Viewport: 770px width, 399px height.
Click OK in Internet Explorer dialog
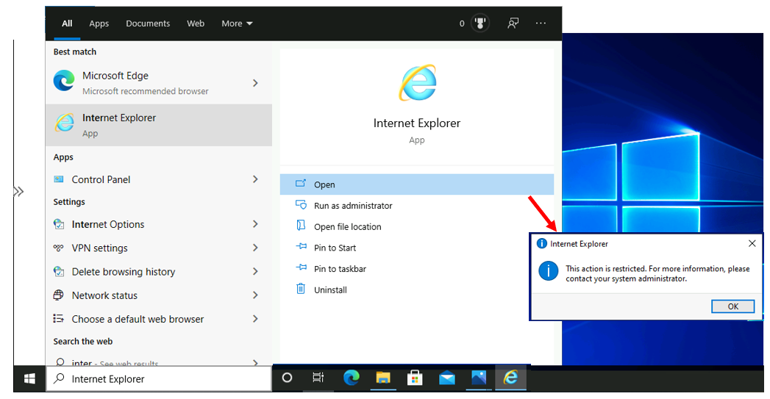pos(732,306)
